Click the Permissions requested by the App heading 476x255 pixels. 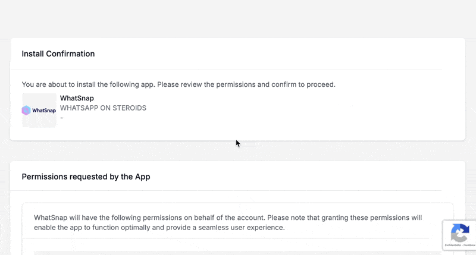86,177
